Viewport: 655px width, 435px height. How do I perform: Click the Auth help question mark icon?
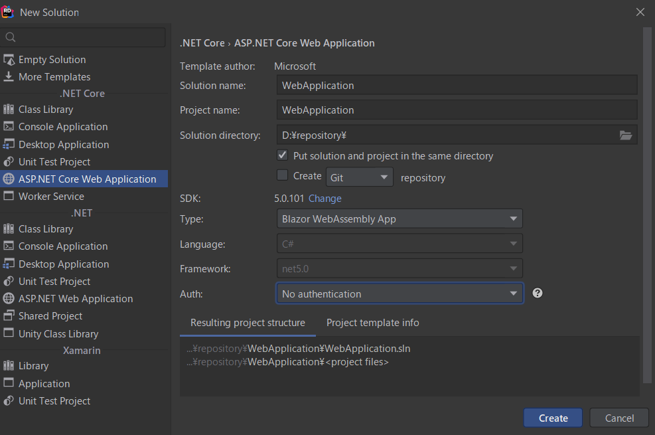pos(538,293)
